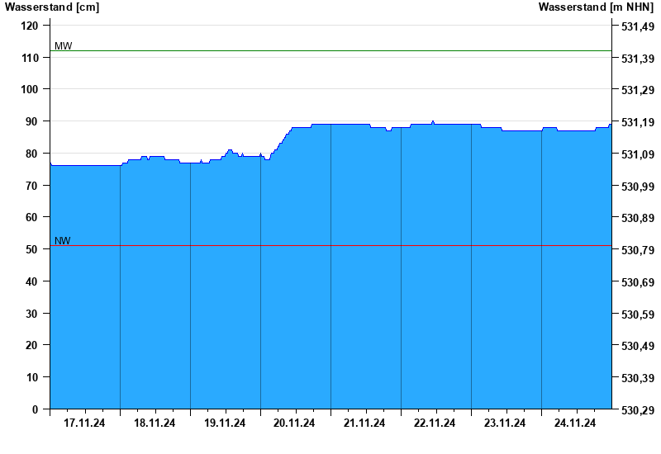
Task: Click the 531,39 value on right axis
Action: click(x=638, y=59)
